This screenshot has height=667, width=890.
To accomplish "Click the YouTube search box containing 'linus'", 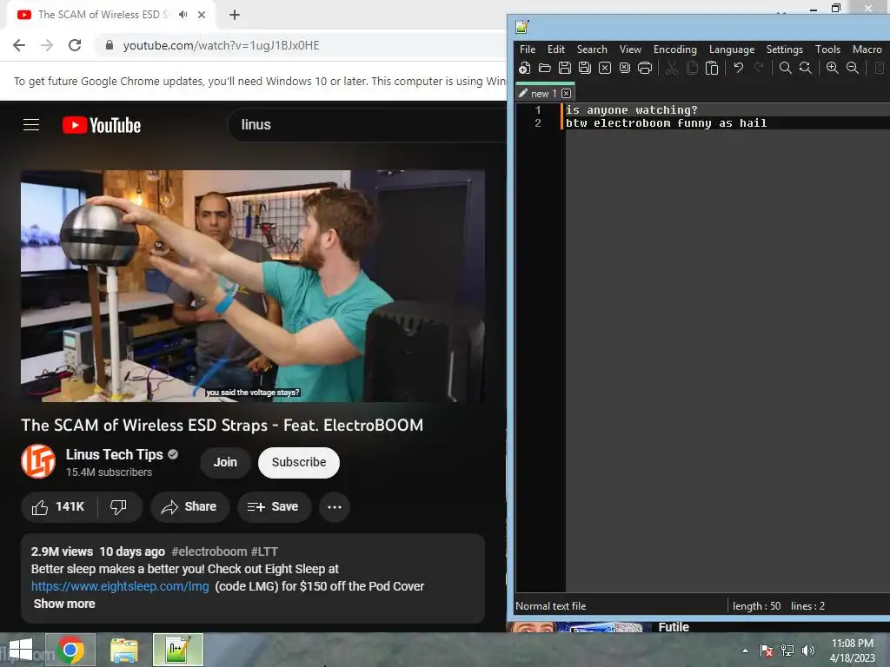I will [x=366, y=125].
